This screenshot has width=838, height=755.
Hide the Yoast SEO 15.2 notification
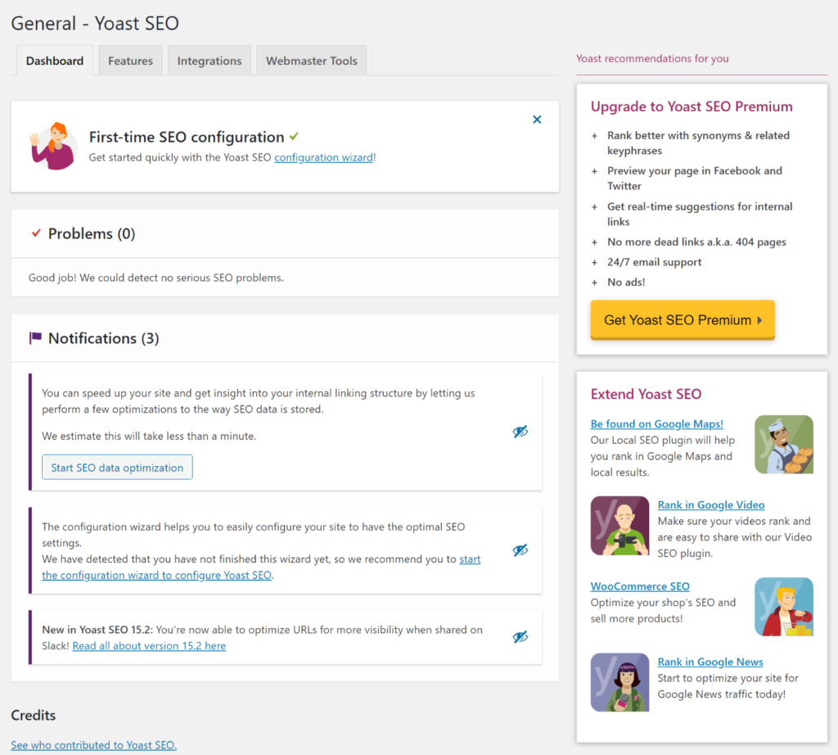tap(520, 636)
